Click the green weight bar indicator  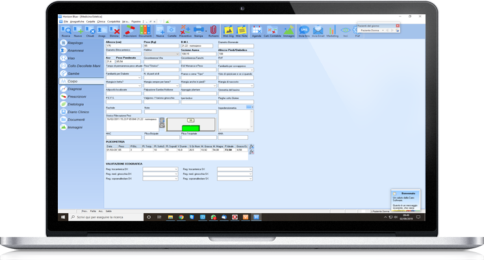point(191,128)
